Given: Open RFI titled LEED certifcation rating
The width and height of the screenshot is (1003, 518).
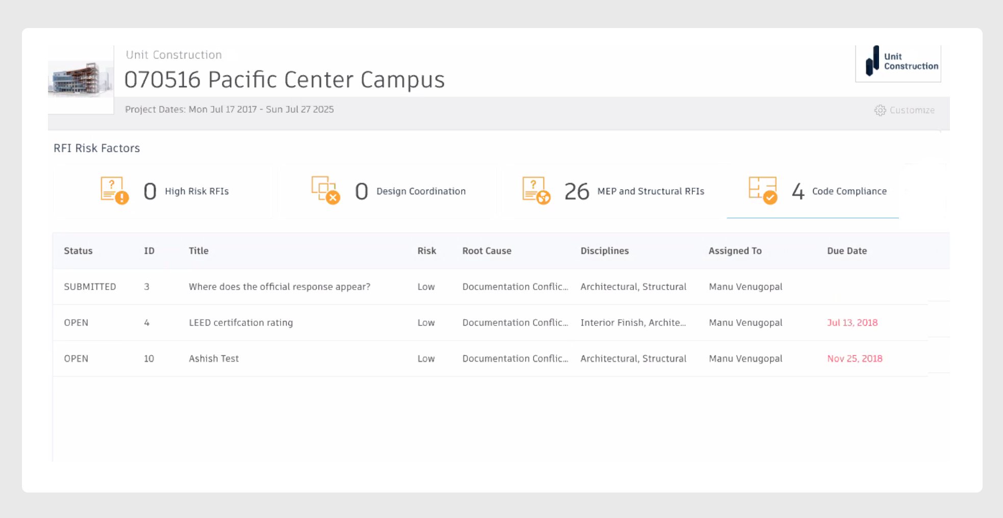Looking at the screenshot, I should (241, 322).
